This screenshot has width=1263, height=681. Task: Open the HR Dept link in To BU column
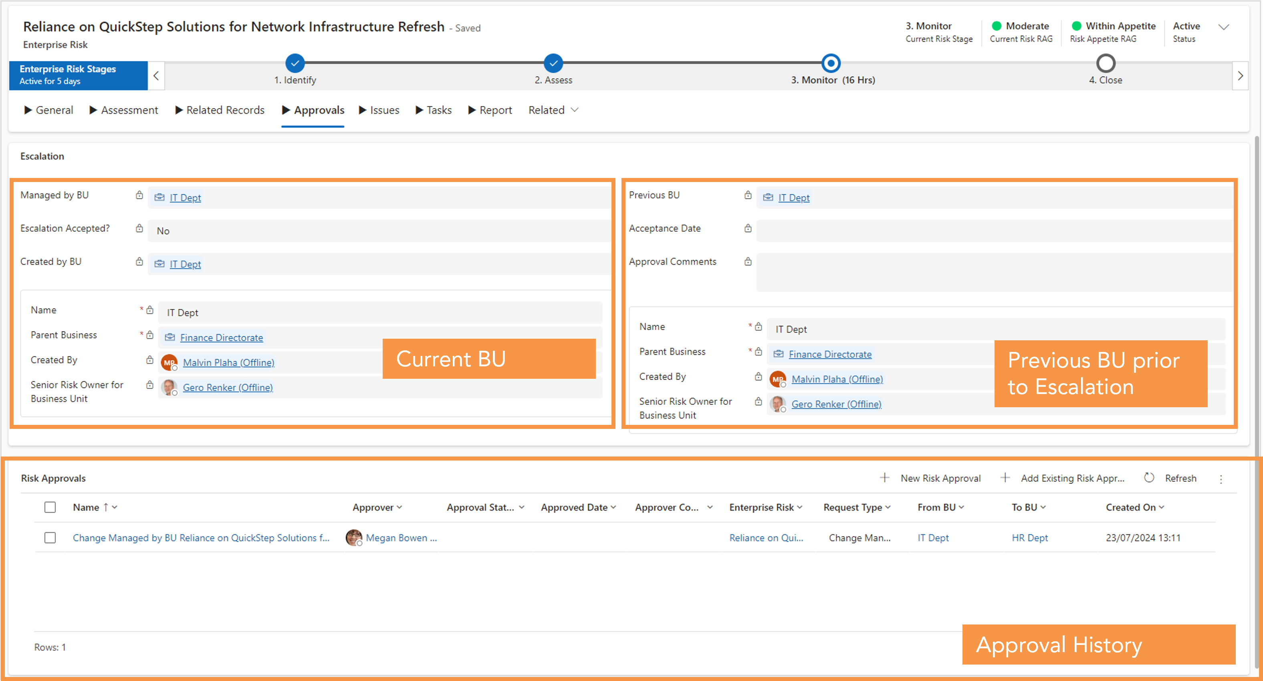(1030, 538)
